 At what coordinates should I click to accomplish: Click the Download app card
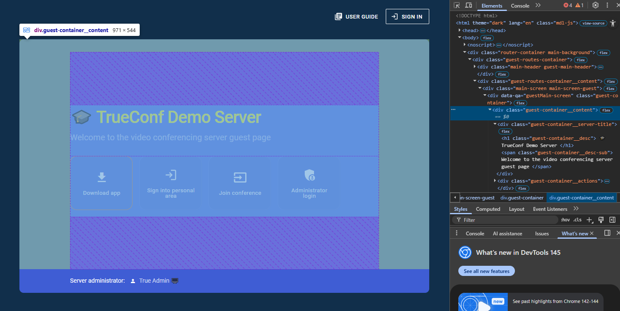point(101,183)
